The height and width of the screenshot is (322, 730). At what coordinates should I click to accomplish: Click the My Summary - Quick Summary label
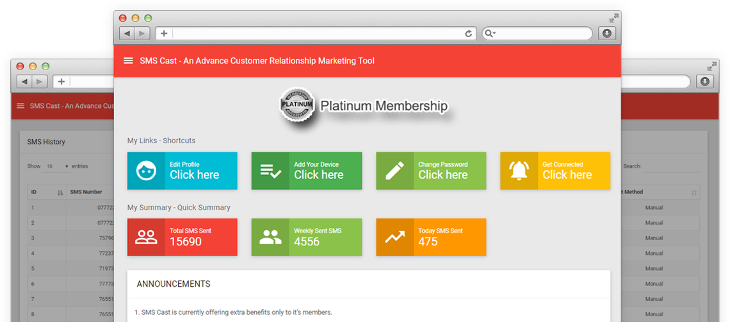pos(178,207)
